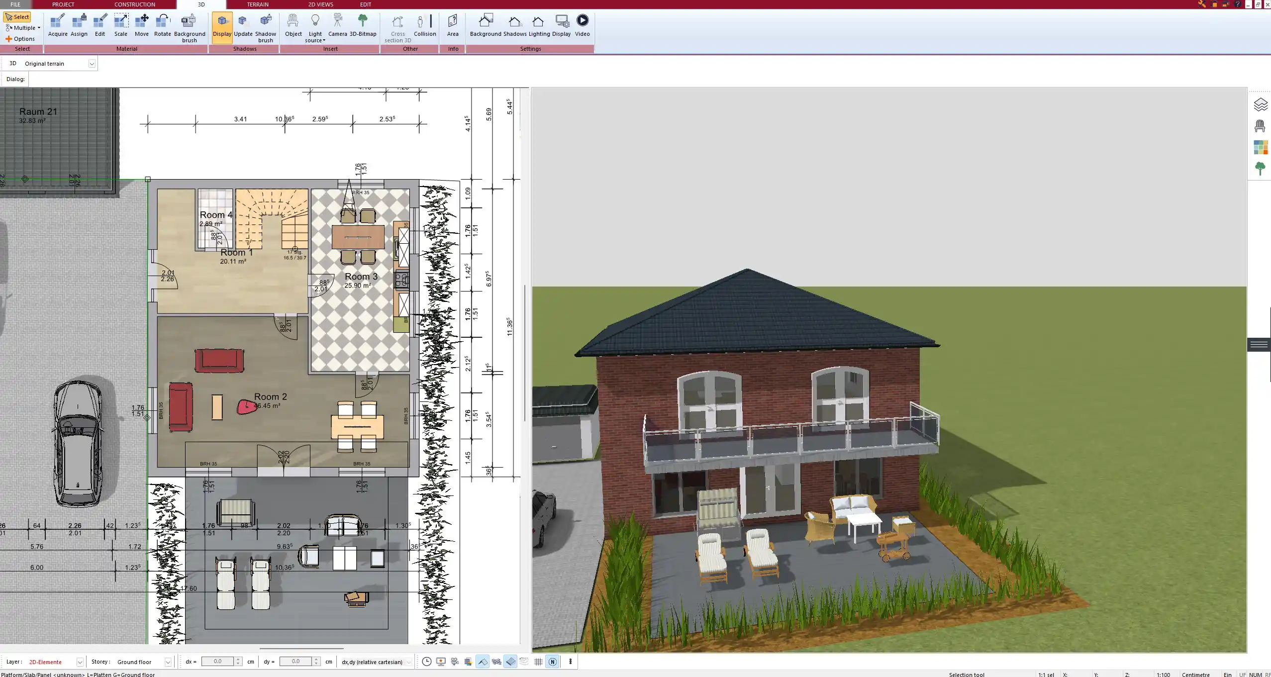The height and width of the screenshot is (677, 1271).
Task: Place a Camera in the plan
Action: click(x=338, y=24)
